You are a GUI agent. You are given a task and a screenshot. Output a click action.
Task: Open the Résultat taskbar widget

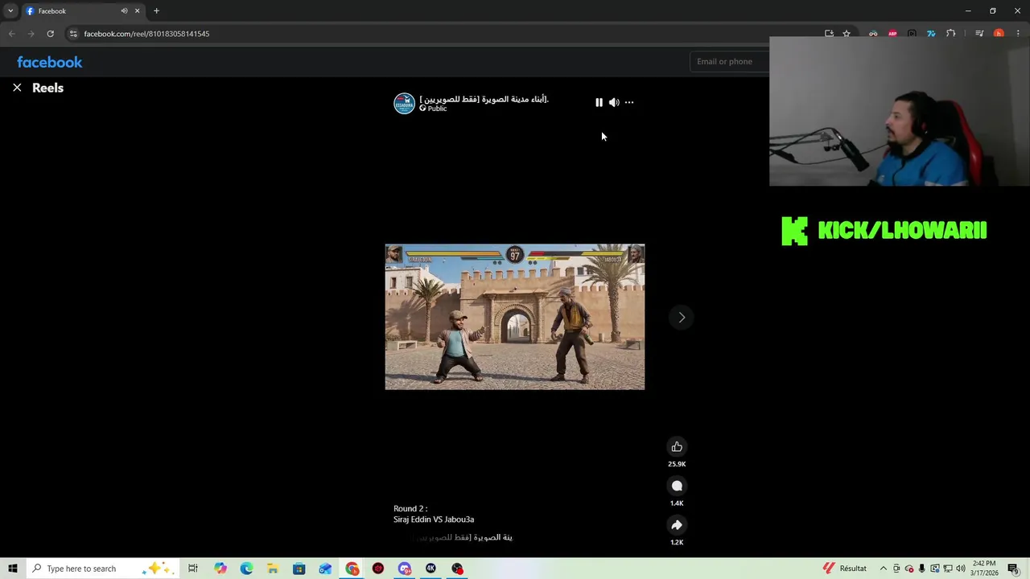tap(844, 569)
